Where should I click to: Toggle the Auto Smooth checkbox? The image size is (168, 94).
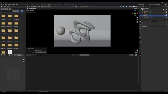[35, 51]
